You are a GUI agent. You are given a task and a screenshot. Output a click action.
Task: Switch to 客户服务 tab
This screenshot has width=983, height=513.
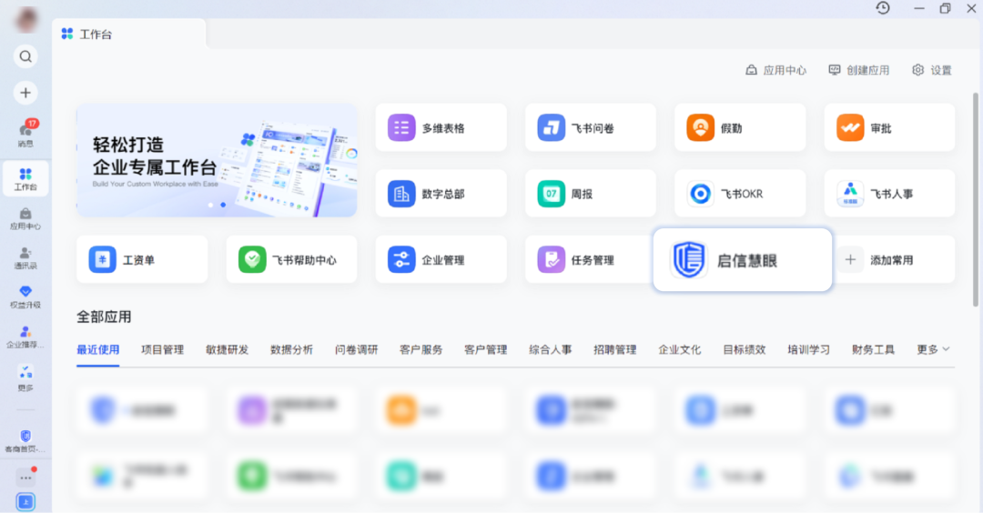pos(421,349)
